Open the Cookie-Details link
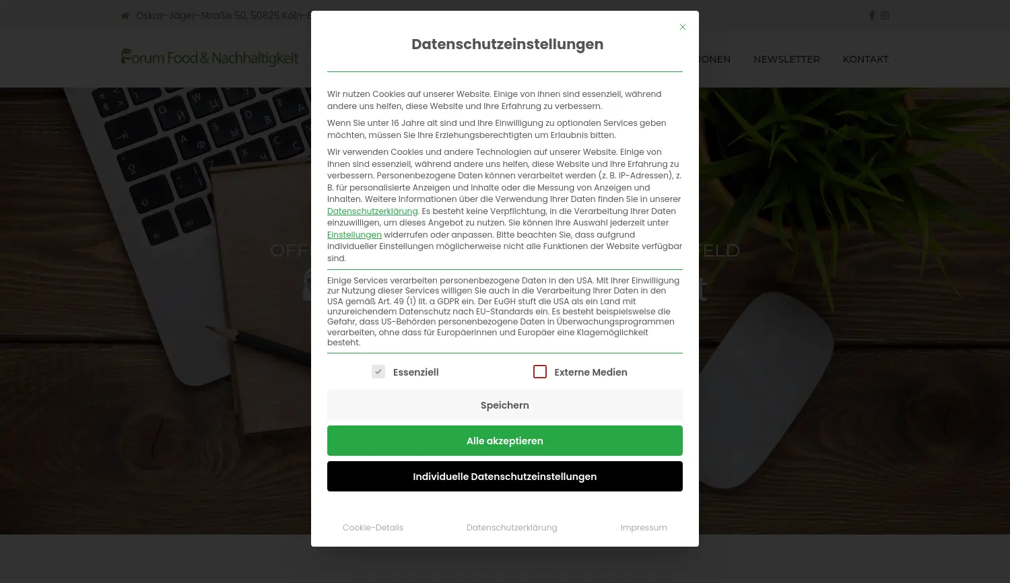This screenshot has height=583, width=1010. (373, 528)
